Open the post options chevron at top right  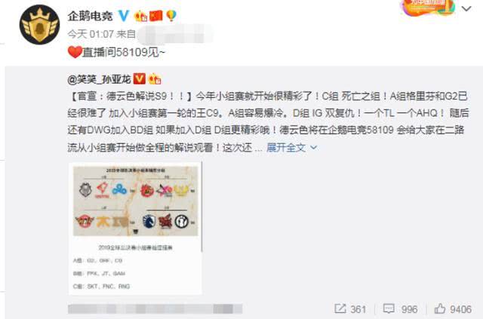tap(466, 8)
